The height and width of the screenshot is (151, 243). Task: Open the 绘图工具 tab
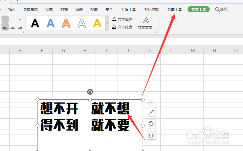click(x=174, y=10)
